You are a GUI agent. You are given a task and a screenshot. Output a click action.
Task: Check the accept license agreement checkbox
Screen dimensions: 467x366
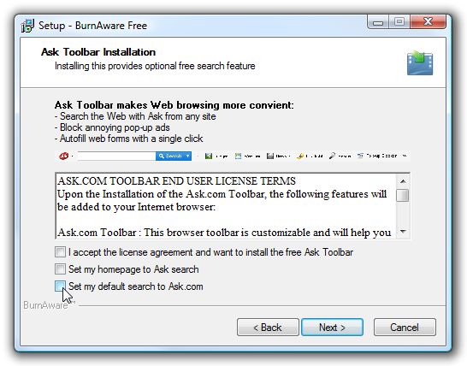pos(60,252)
